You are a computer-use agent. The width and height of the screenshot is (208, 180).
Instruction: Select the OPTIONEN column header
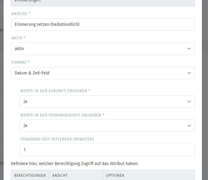(x=115, y=175)
